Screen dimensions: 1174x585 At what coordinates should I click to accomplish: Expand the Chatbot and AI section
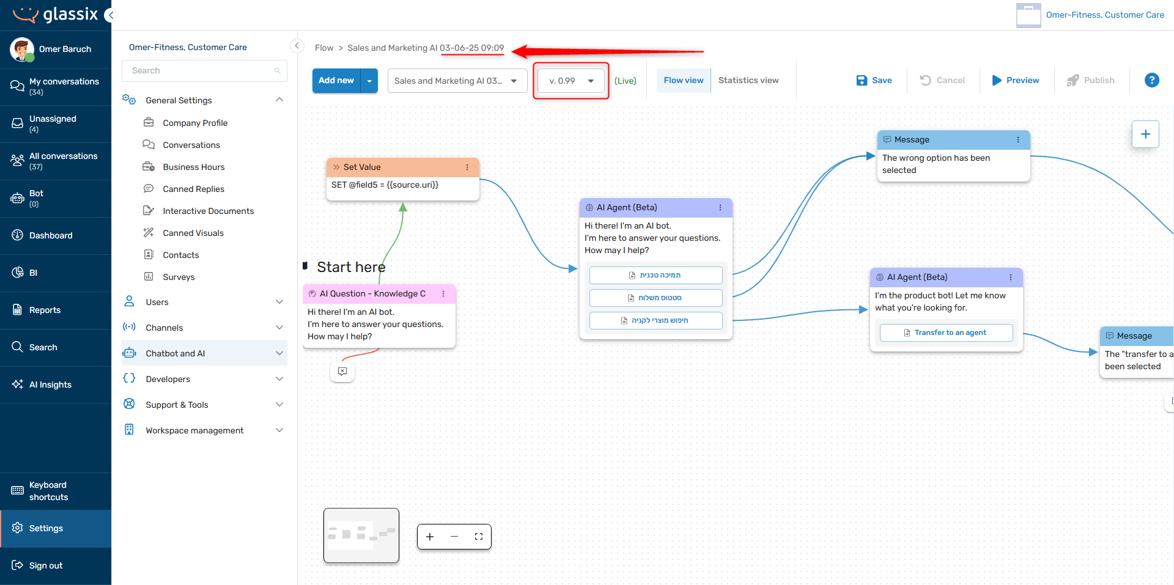pos(279,353)
